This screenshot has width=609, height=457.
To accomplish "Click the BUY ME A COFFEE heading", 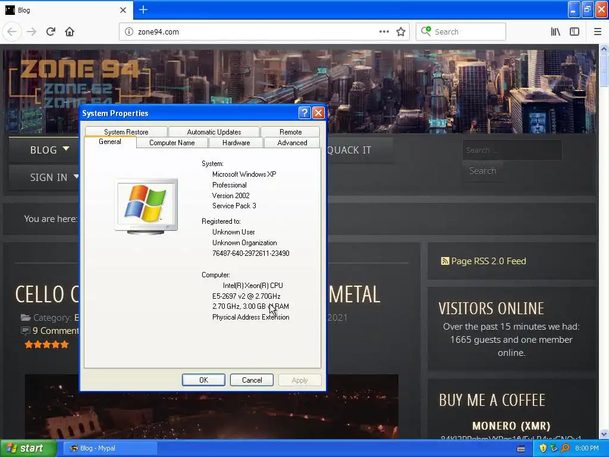I will click(x=492, y=400).
